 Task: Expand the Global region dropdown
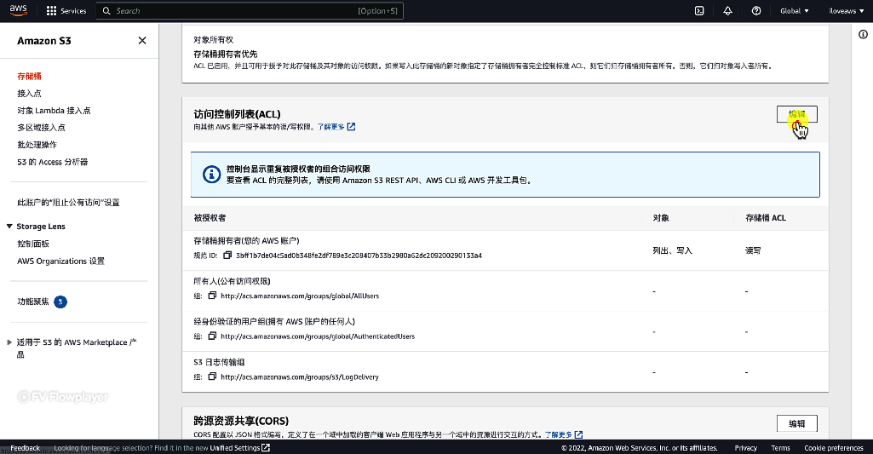[794, 11]
